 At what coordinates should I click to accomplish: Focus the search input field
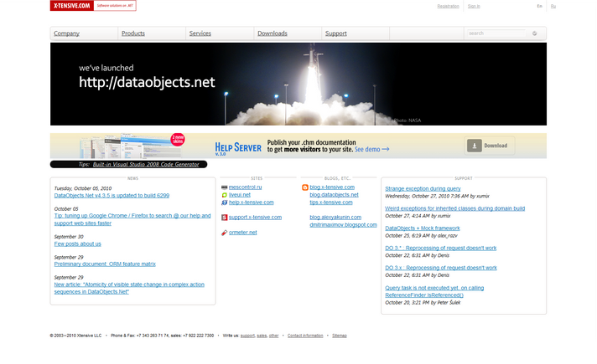496,33
